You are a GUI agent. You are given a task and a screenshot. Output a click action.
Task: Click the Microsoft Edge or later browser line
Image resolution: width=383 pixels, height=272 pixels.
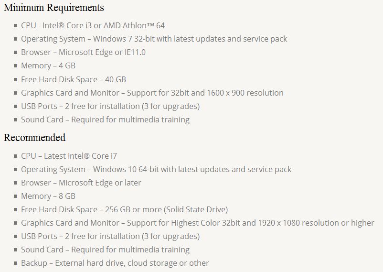point(81,183)
